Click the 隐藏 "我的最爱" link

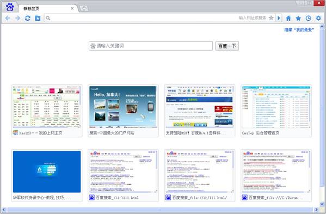pyautogui.click(x=299, y=30)
